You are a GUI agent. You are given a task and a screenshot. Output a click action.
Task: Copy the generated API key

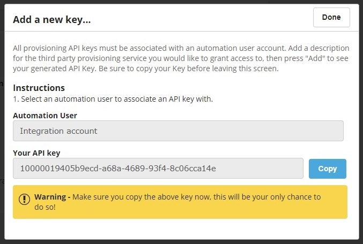coord(328,169)
